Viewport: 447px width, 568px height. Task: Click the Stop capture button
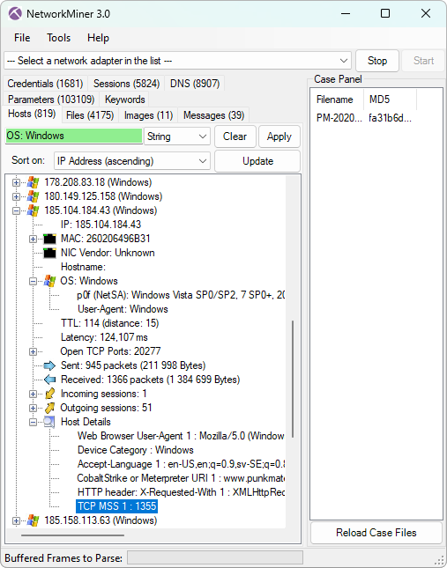377,61
